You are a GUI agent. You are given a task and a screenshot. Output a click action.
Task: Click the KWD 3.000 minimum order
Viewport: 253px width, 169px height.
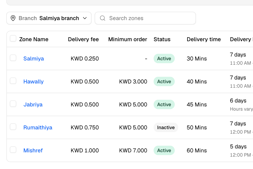tap(133, 82)
